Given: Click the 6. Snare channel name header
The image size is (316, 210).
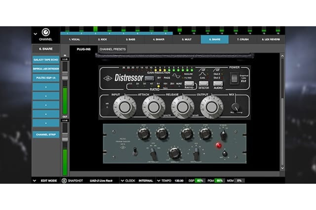Looking at the screenshot, I should coord(46,49).
